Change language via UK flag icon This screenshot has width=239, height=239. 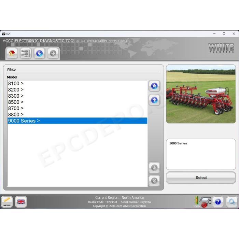pos(21,202)
